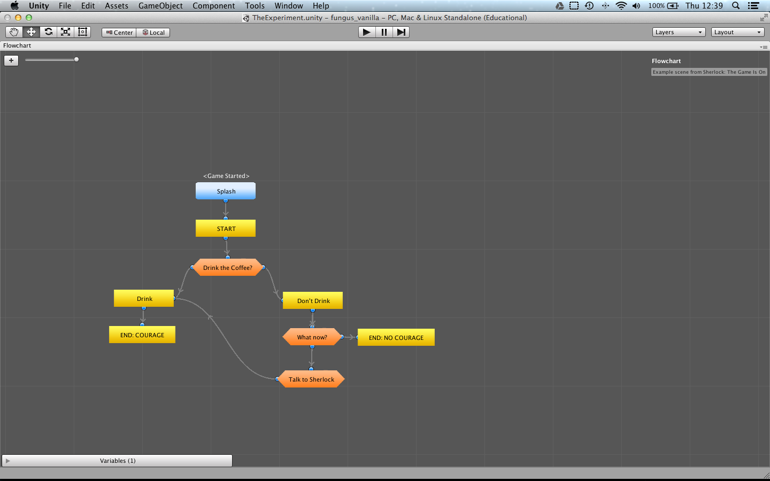Open the Layout dropdown
Screen dimensions: 770x481
coord(738,32)
